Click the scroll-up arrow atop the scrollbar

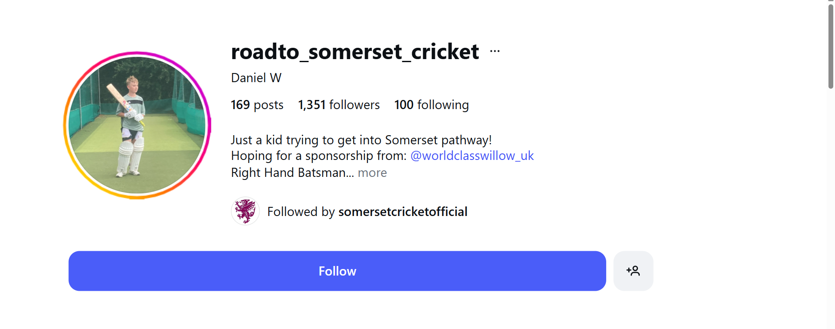coord(831,1)
